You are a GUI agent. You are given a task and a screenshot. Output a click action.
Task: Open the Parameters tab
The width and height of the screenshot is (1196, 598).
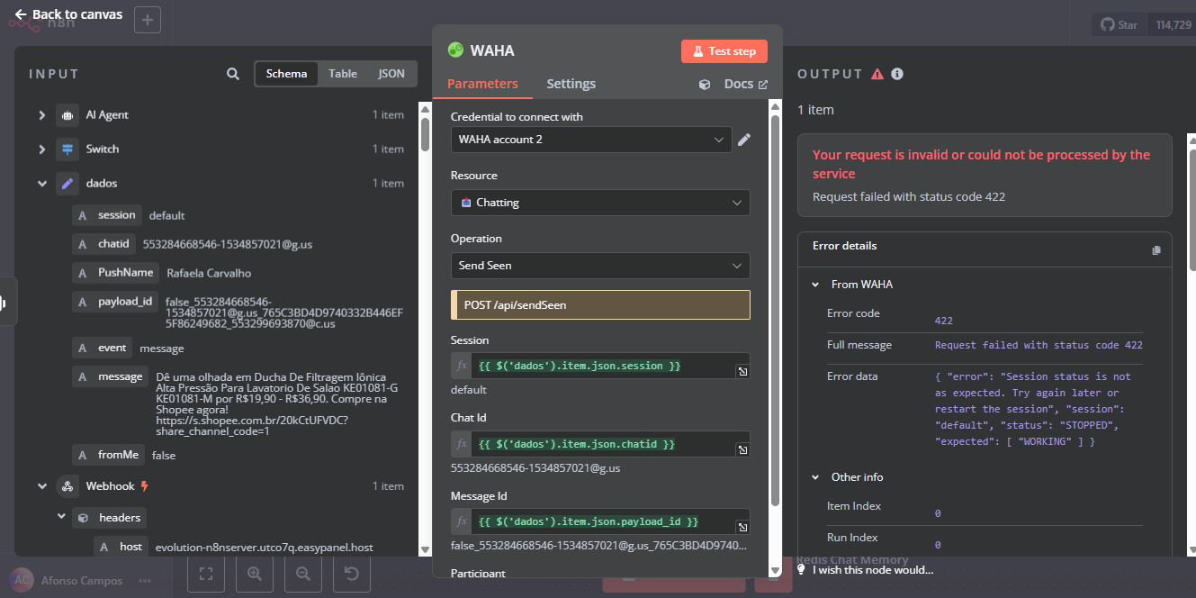(482, 84)
